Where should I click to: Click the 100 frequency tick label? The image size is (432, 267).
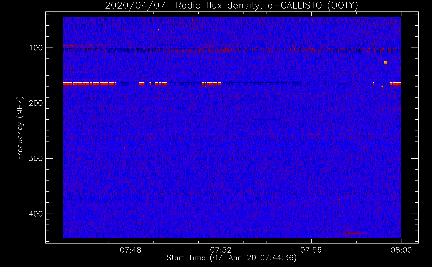[x=36, y=48]
